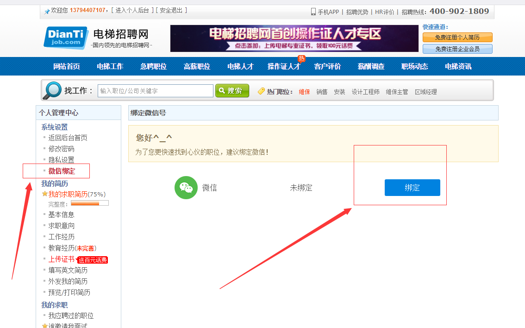Open 电梯人才 navigation item
Viewport: 525px width, 328px height.
240,66
